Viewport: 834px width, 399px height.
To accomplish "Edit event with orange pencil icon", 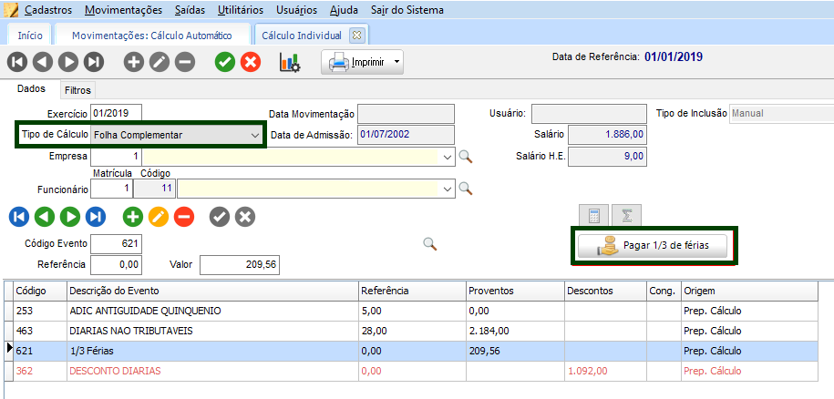I will 159,217.
